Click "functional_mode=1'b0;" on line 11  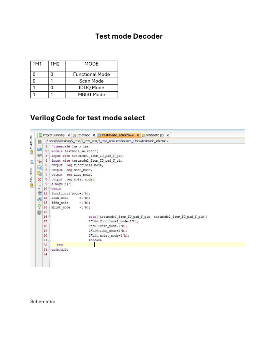pos(71,193)
